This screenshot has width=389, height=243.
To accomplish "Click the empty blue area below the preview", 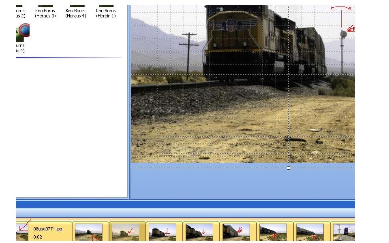I will pyautogui.click(x=243, y=184).
